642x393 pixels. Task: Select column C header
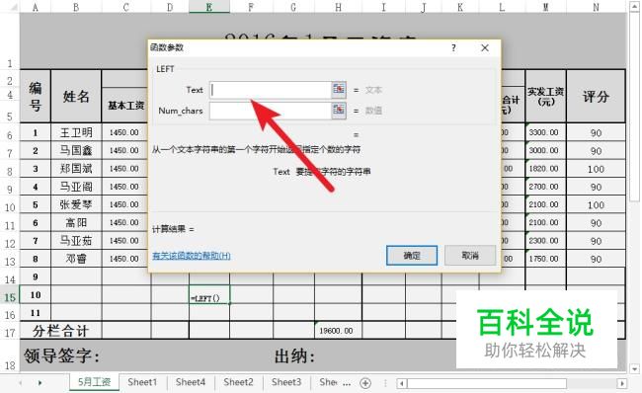[x=126, y=7]
